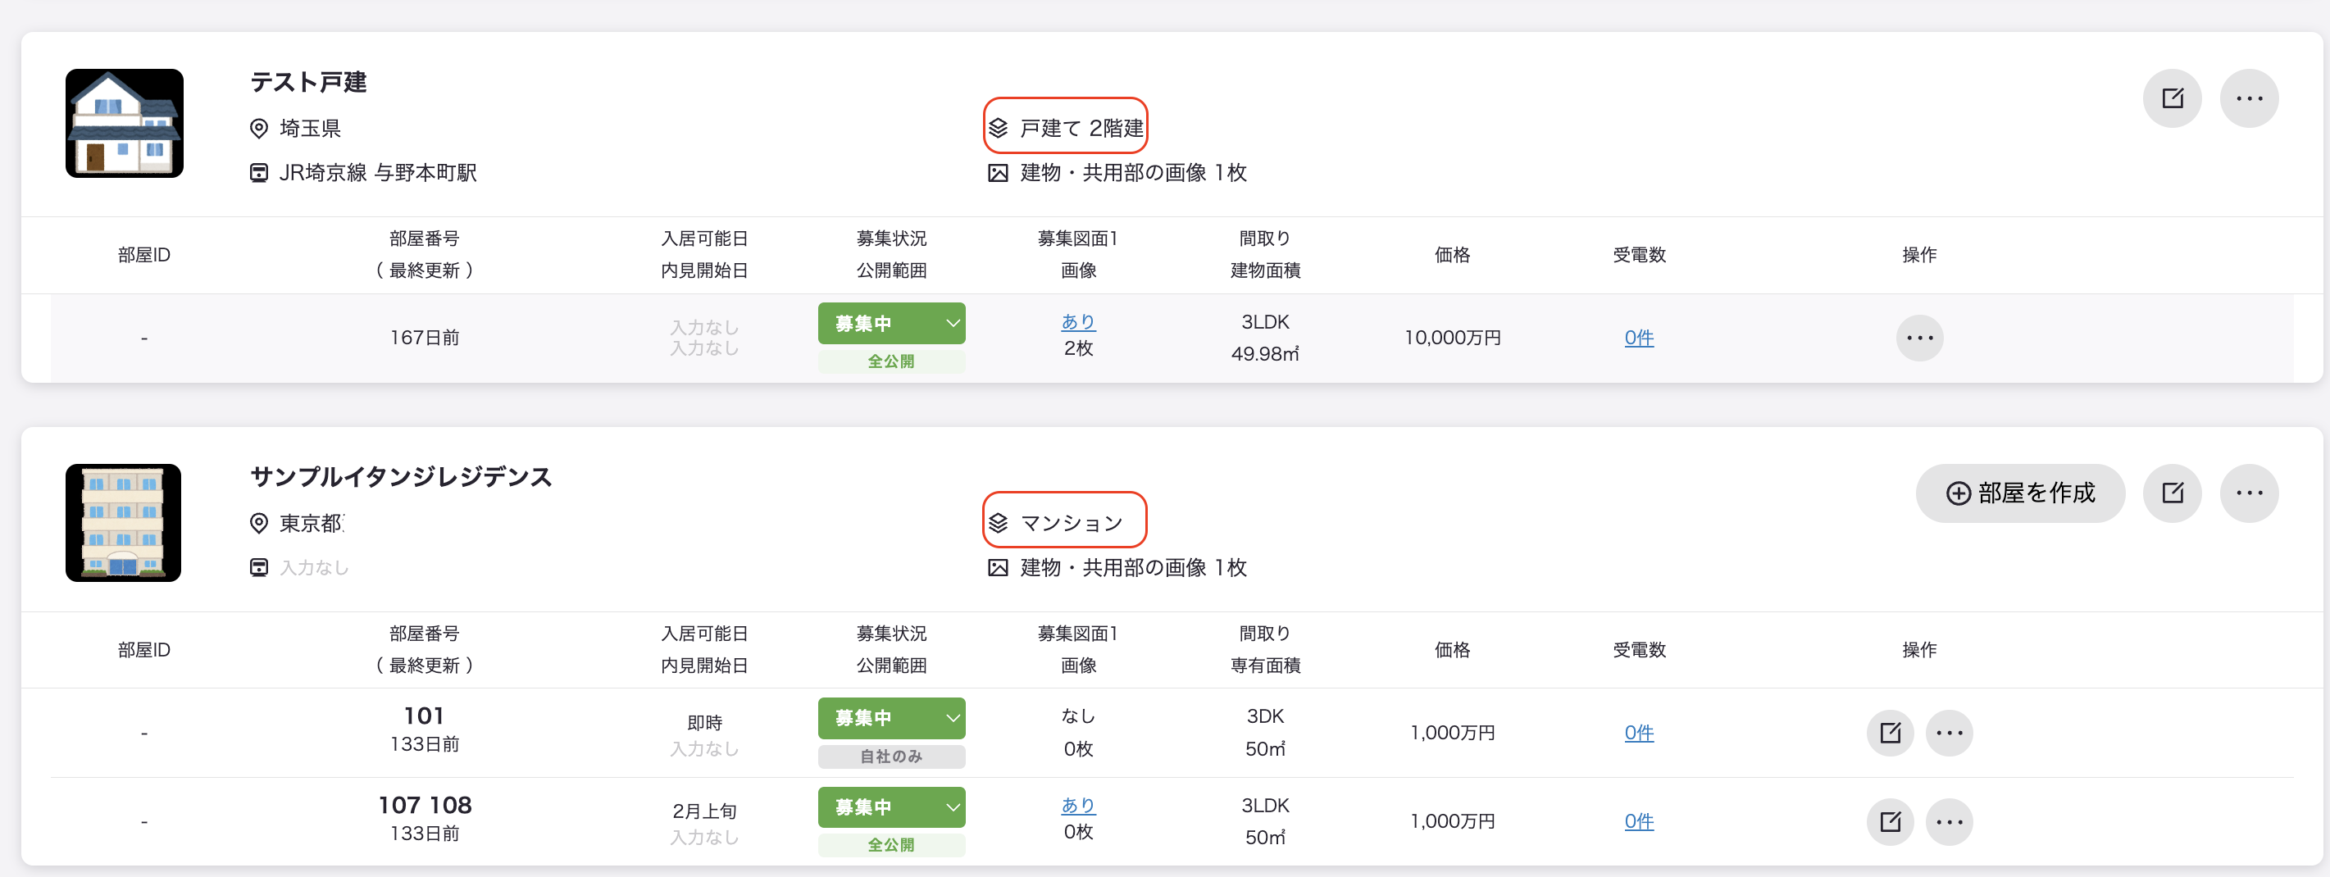Click 1,000万円 price for room 107 108
The width and height of the screenshot is (2330, 877).
pyautogui.click(x=1452, y=821)
